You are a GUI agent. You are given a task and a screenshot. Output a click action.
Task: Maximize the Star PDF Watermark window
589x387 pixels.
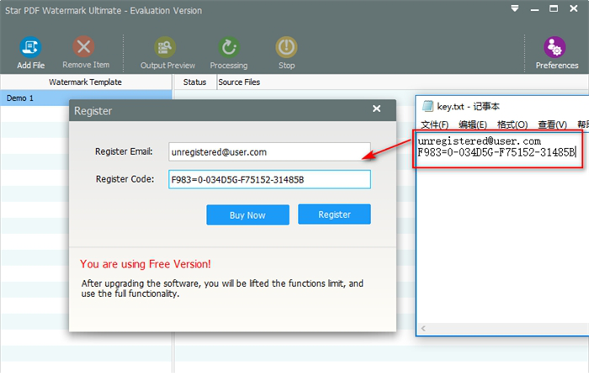click(x=554, y=8)
